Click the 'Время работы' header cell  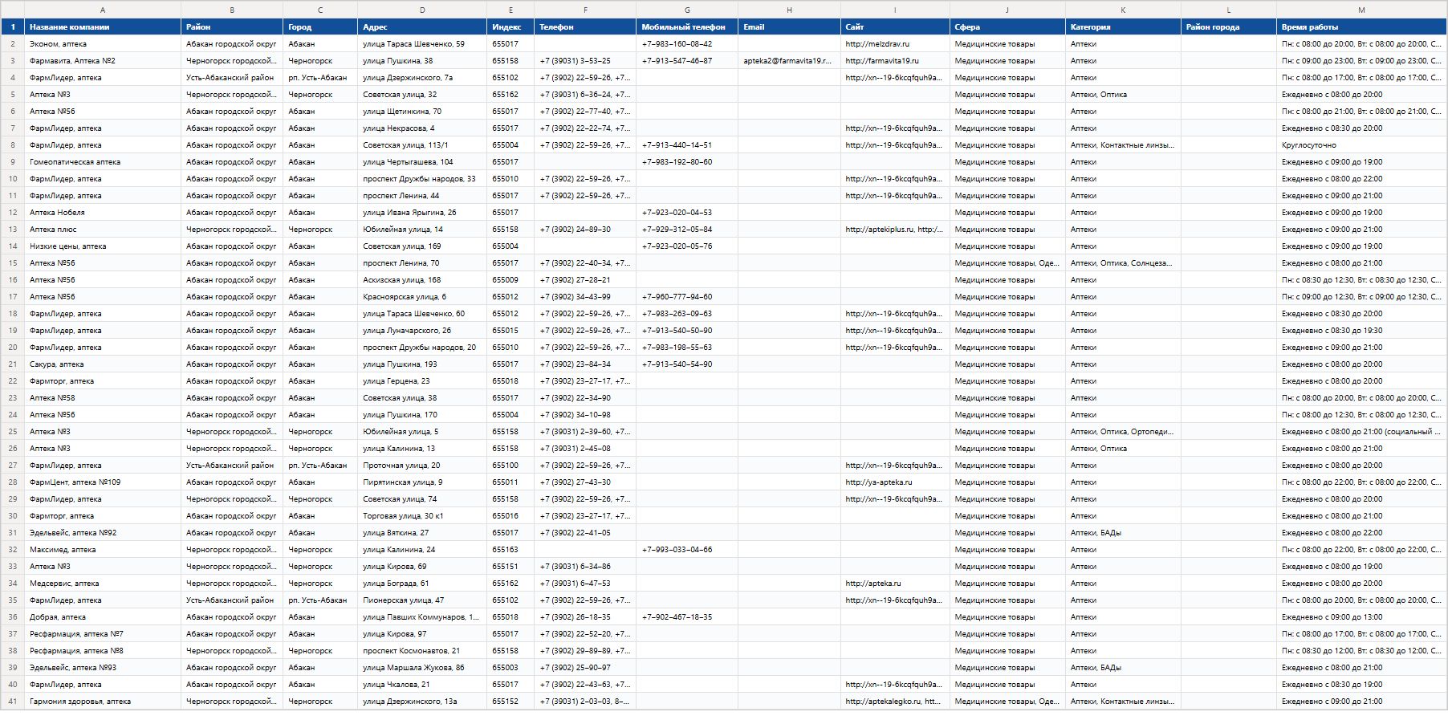pyautogui.click(x=1361, y=27)
